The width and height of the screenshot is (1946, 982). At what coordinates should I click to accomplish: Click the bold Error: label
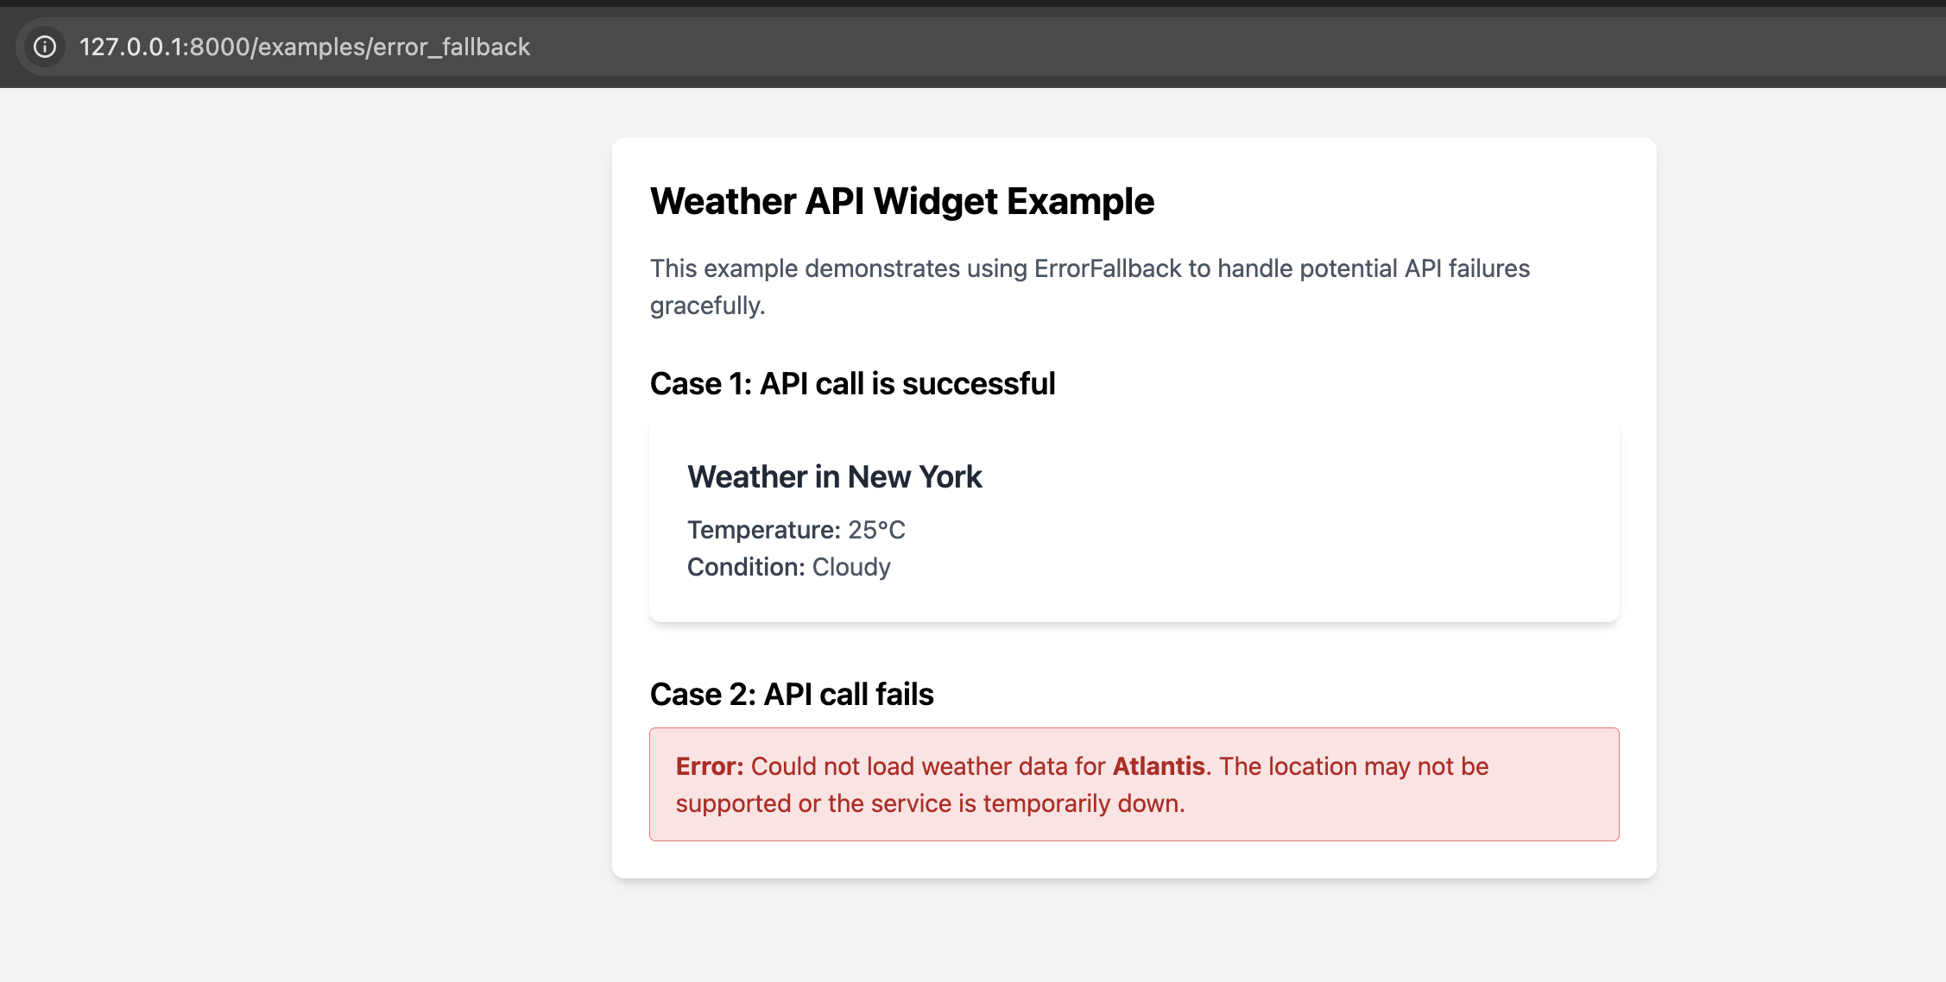pos(709,766)
